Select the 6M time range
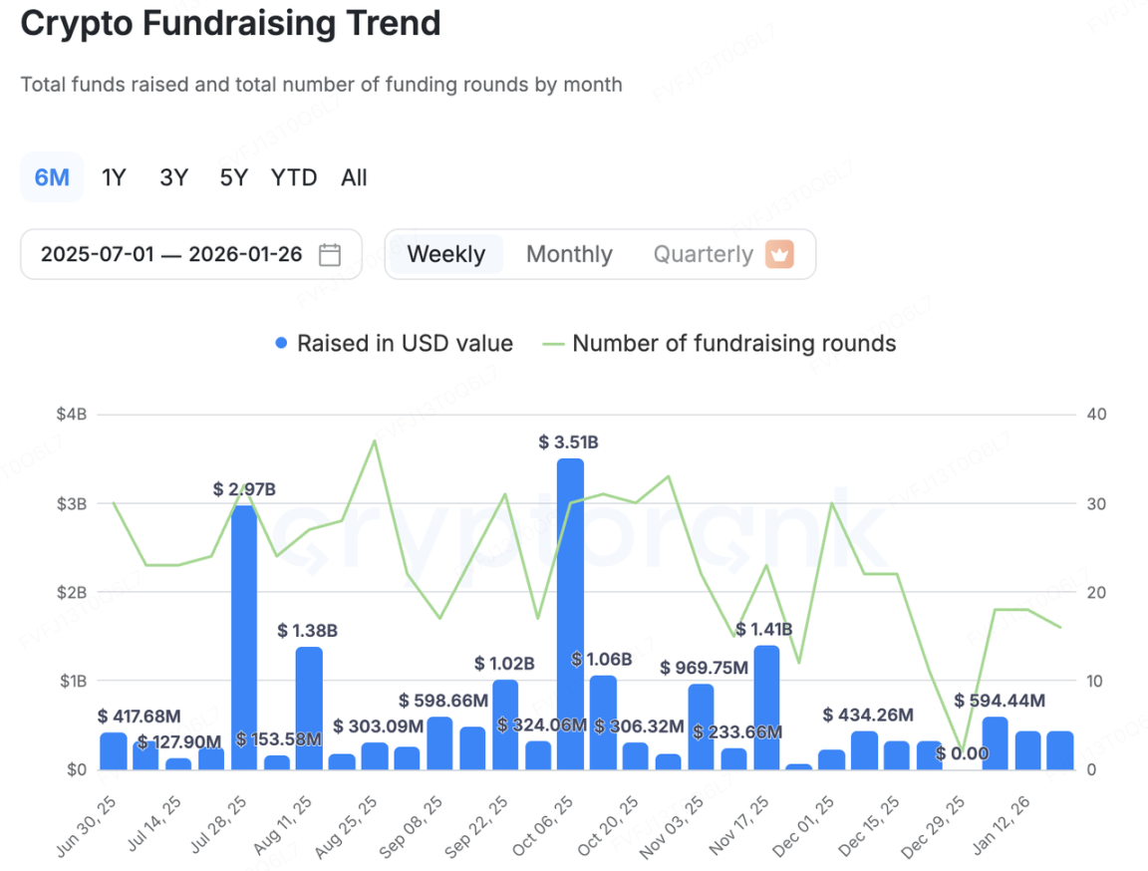The image size is (1148, 871). click(52, 177)
